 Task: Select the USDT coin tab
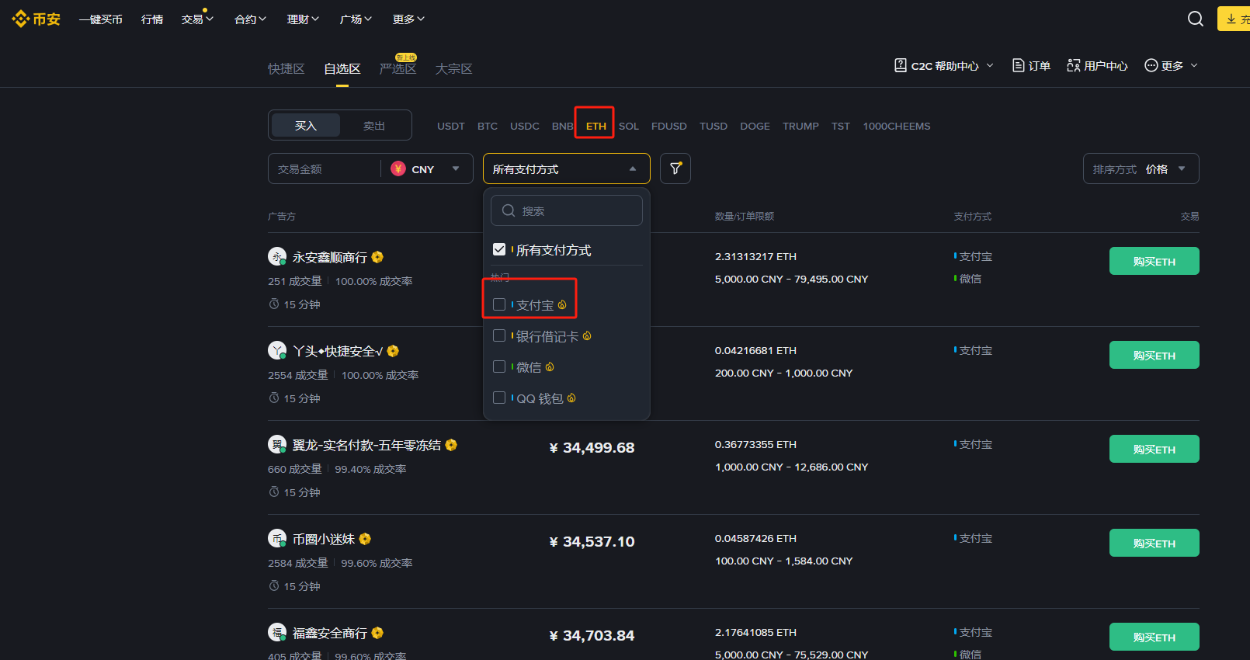coord(451,126)
